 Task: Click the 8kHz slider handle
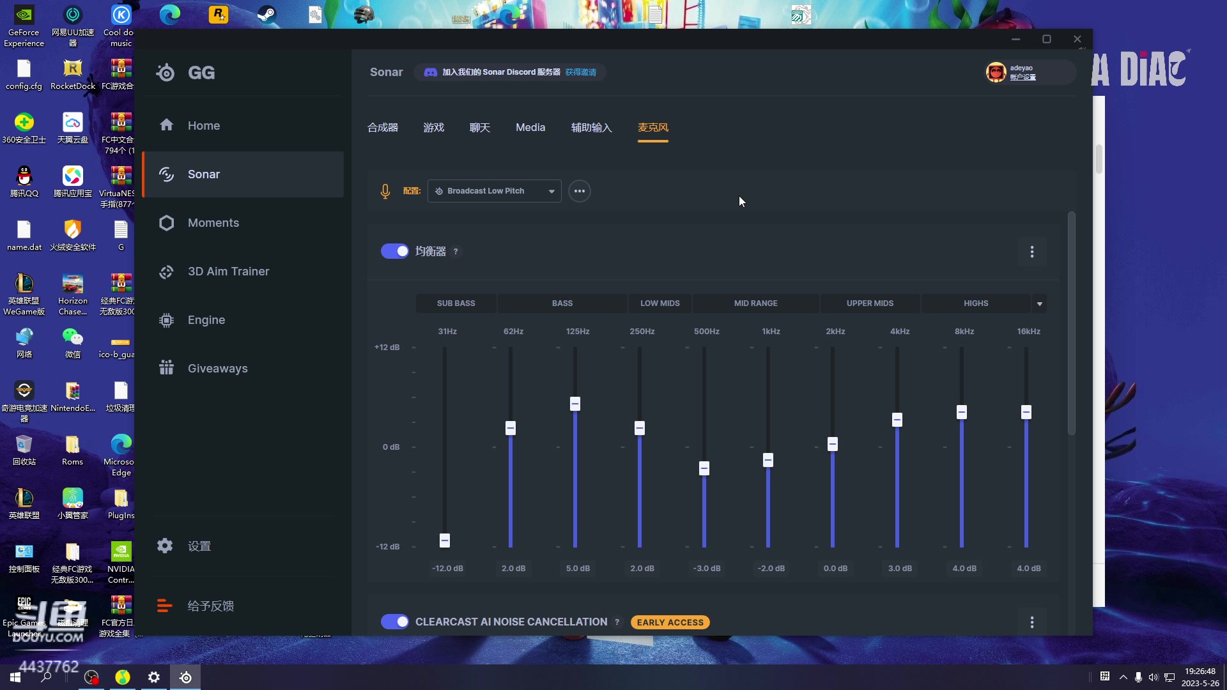tap(962, 412)
